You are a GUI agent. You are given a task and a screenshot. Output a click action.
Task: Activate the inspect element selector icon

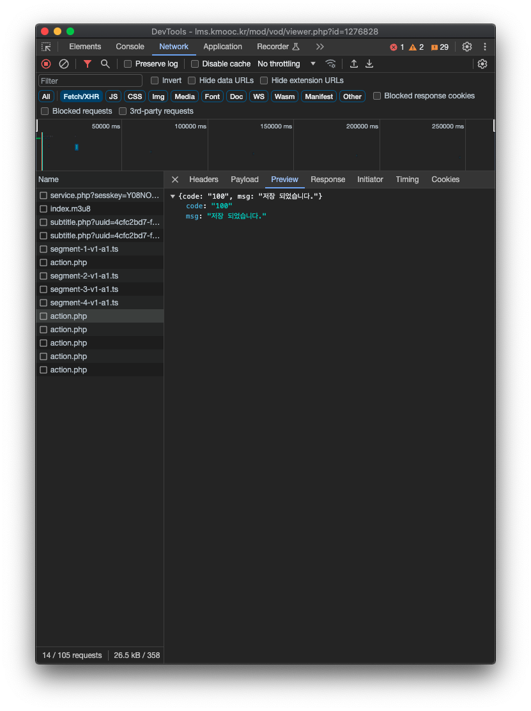click(x=46, y=47)
